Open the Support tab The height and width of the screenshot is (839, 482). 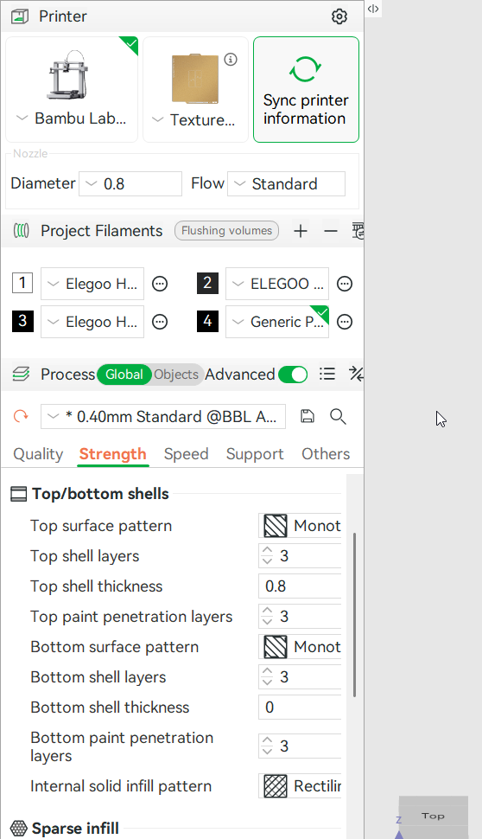point(255,454)
